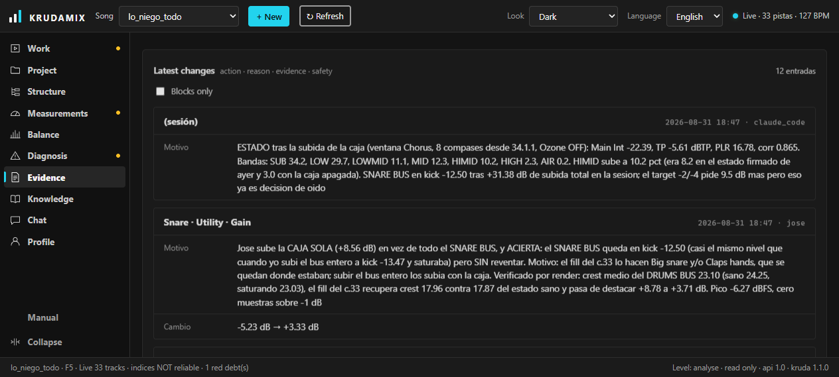This screenshot has height=377, width=839.
Task: Click the cyan Live status dot
Action: pos(735,16)
